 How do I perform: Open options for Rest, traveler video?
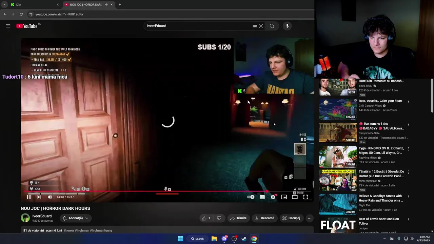point(408,101)
